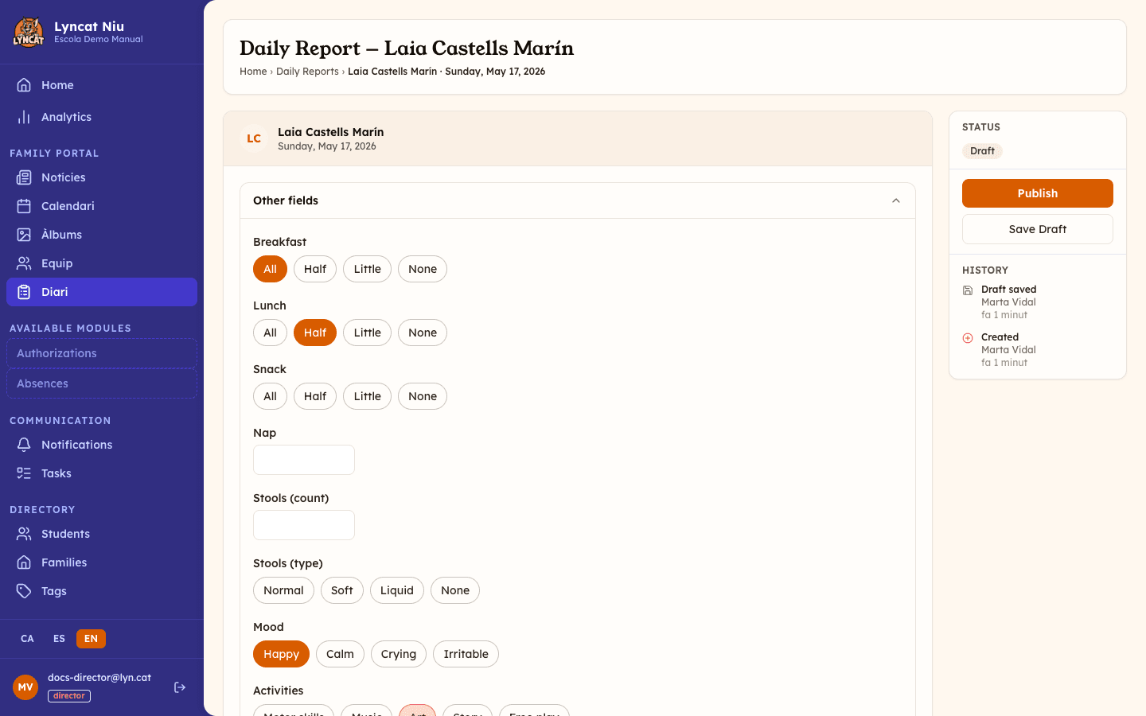Select Half for Lunch

pos(315,333)
